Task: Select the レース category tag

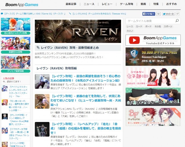Action: [130, 27]
